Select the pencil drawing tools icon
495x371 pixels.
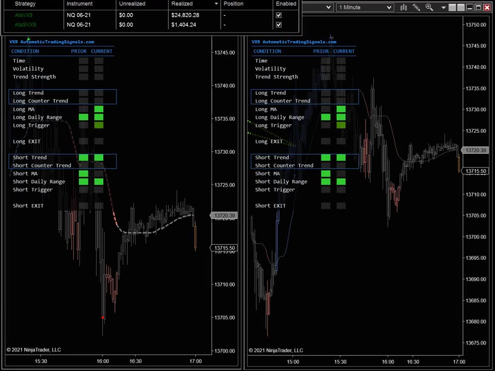tap(417, 8)
